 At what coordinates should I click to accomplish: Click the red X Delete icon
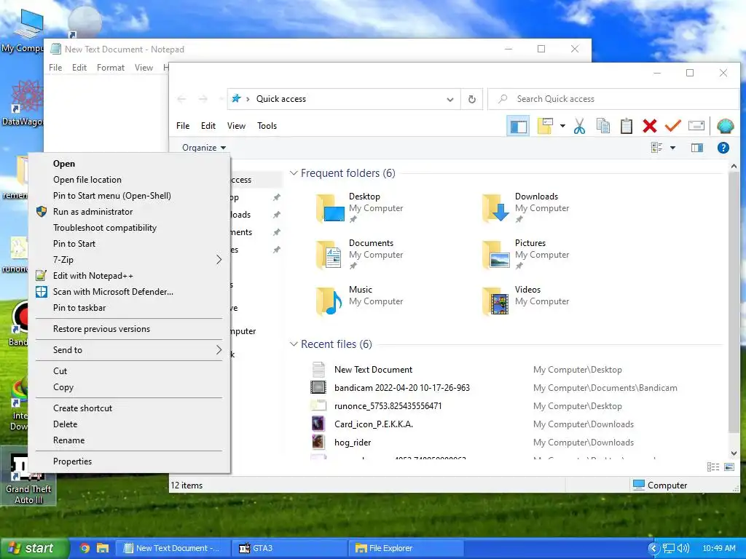649,126
